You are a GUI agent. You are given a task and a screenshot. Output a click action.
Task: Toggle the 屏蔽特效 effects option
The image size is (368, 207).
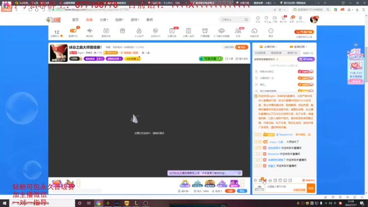pos(308,180)
